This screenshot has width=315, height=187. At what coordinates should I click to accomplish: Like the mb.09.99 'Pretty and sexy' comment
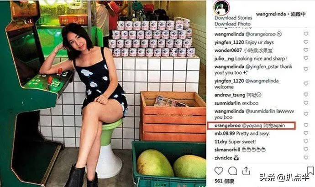pyautogui.click(x=306, y=133)
